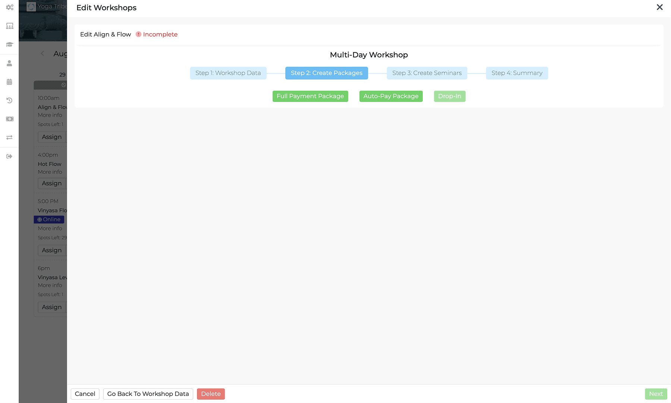Click the transfer arrows icon in sidebar

pyautogui.click(x=10, y=138)
